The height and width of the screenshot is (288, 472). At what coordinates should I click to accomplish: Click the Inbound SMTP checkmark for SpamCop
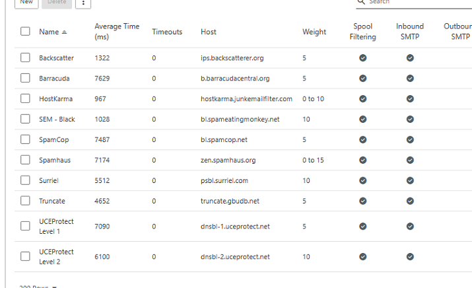(x=410, y=140)
